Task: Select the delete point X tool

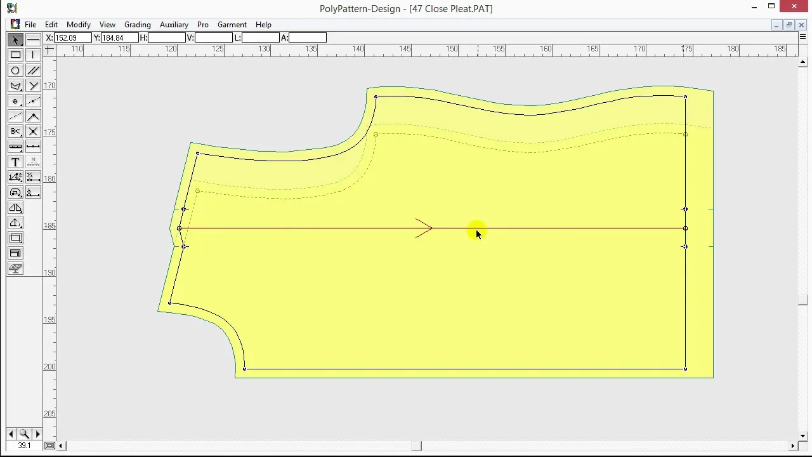Action: 33,131
